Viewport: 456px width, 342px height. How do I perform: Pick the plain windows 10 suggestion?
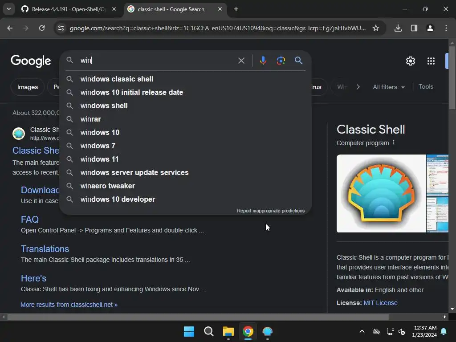[186, 133]
